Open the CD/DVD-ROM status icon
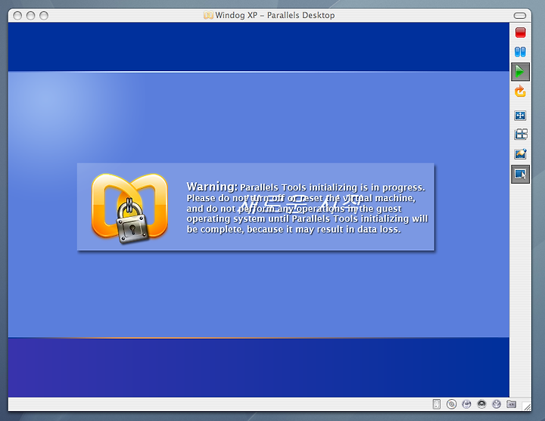Viewport: 545px width, 421px height. point(451,404)
